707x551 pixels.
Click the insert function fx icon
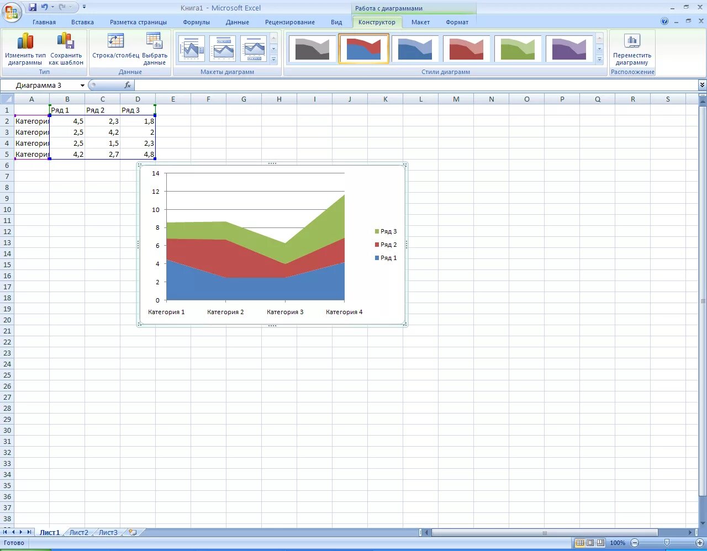point(128,85)
